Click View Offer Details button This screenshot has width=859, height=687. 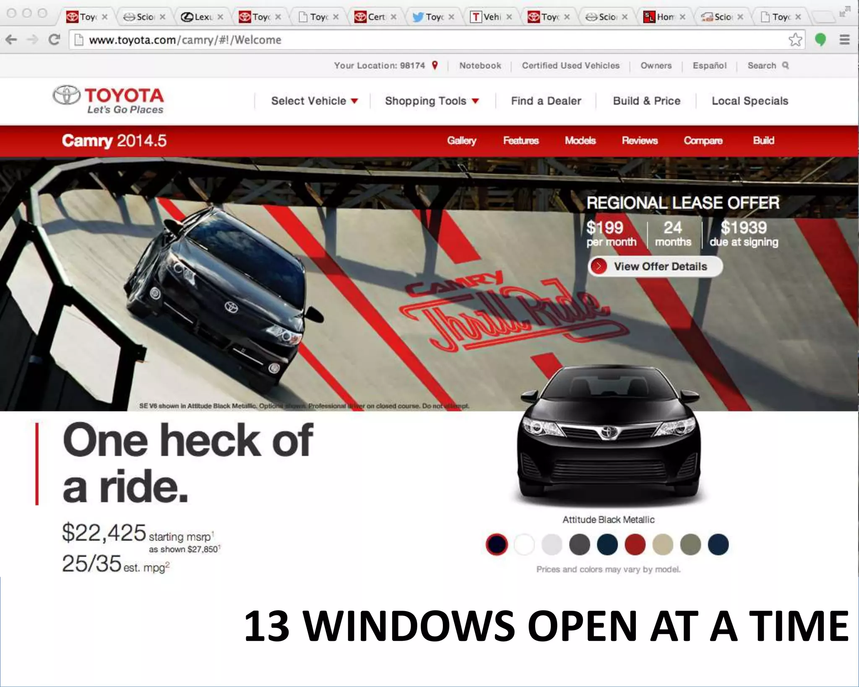click(655, 266)
